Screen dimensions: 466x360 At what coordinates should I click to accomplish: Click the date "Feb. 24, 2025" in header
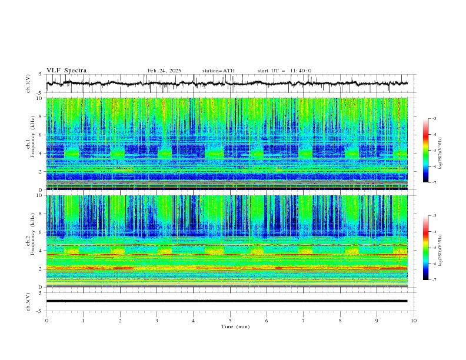(164, 71)
